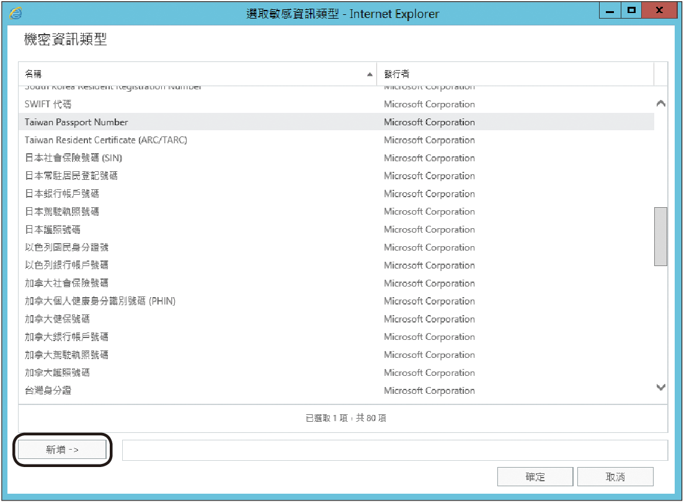684x503 pixels.
Task: Select the SWIFT 代碼 row
Action: (336, 104)
